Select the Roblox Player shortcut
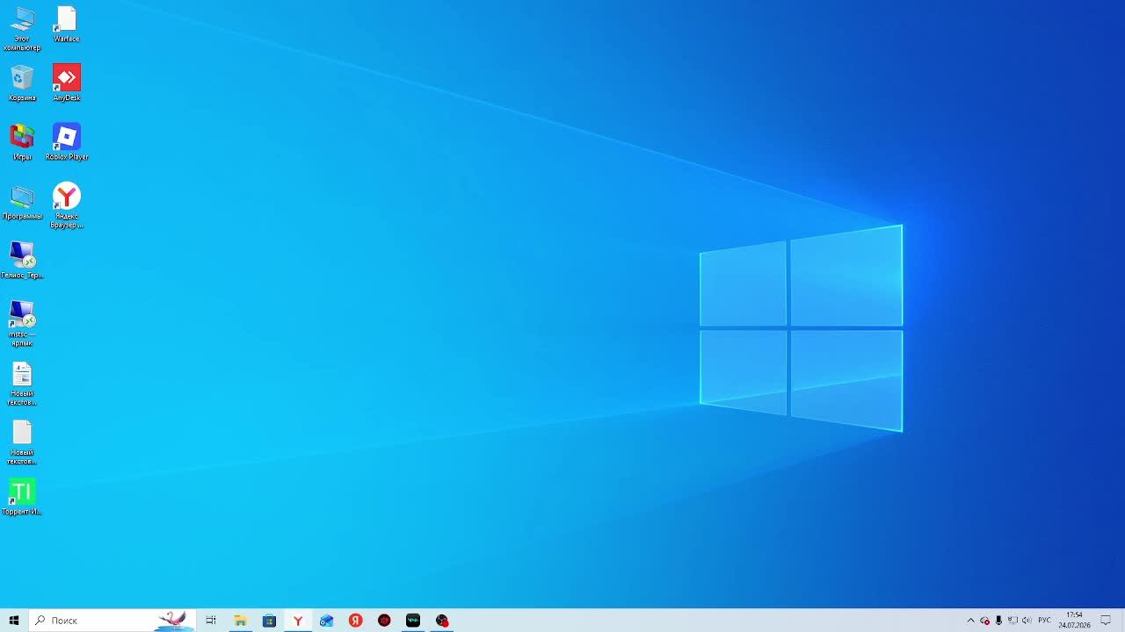Screen dimensions: 1125x632 [67, 142]
